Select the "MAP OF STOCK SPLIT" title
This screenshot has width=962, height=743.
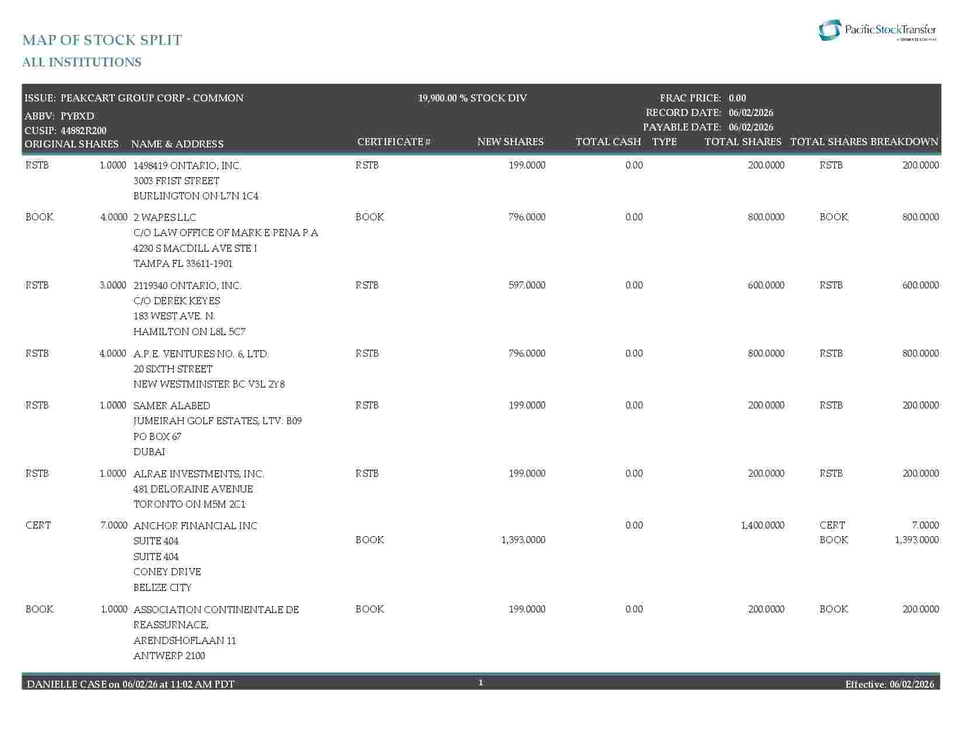tap(102, 40)
